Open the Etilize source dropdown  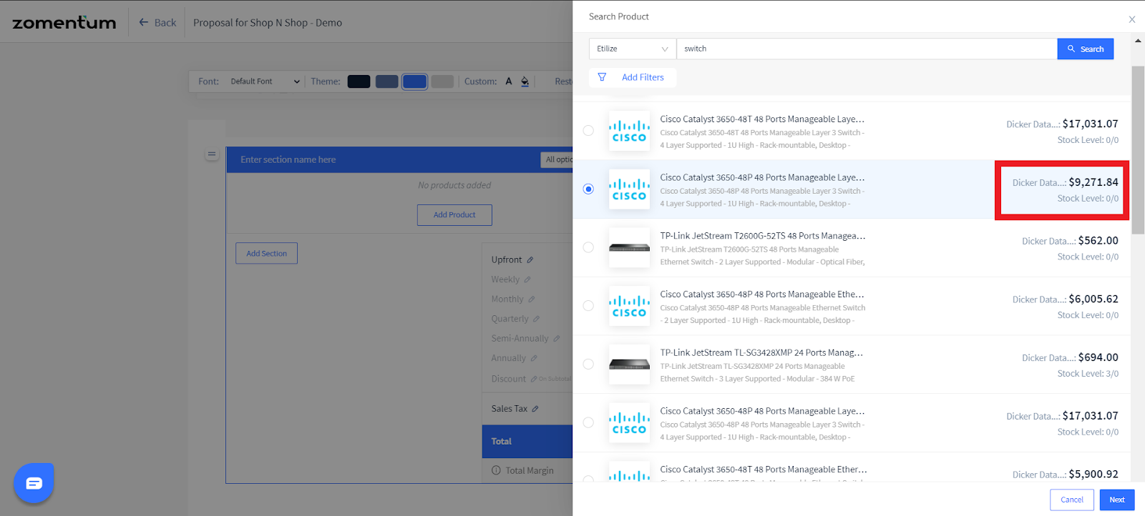click(633, 49)
